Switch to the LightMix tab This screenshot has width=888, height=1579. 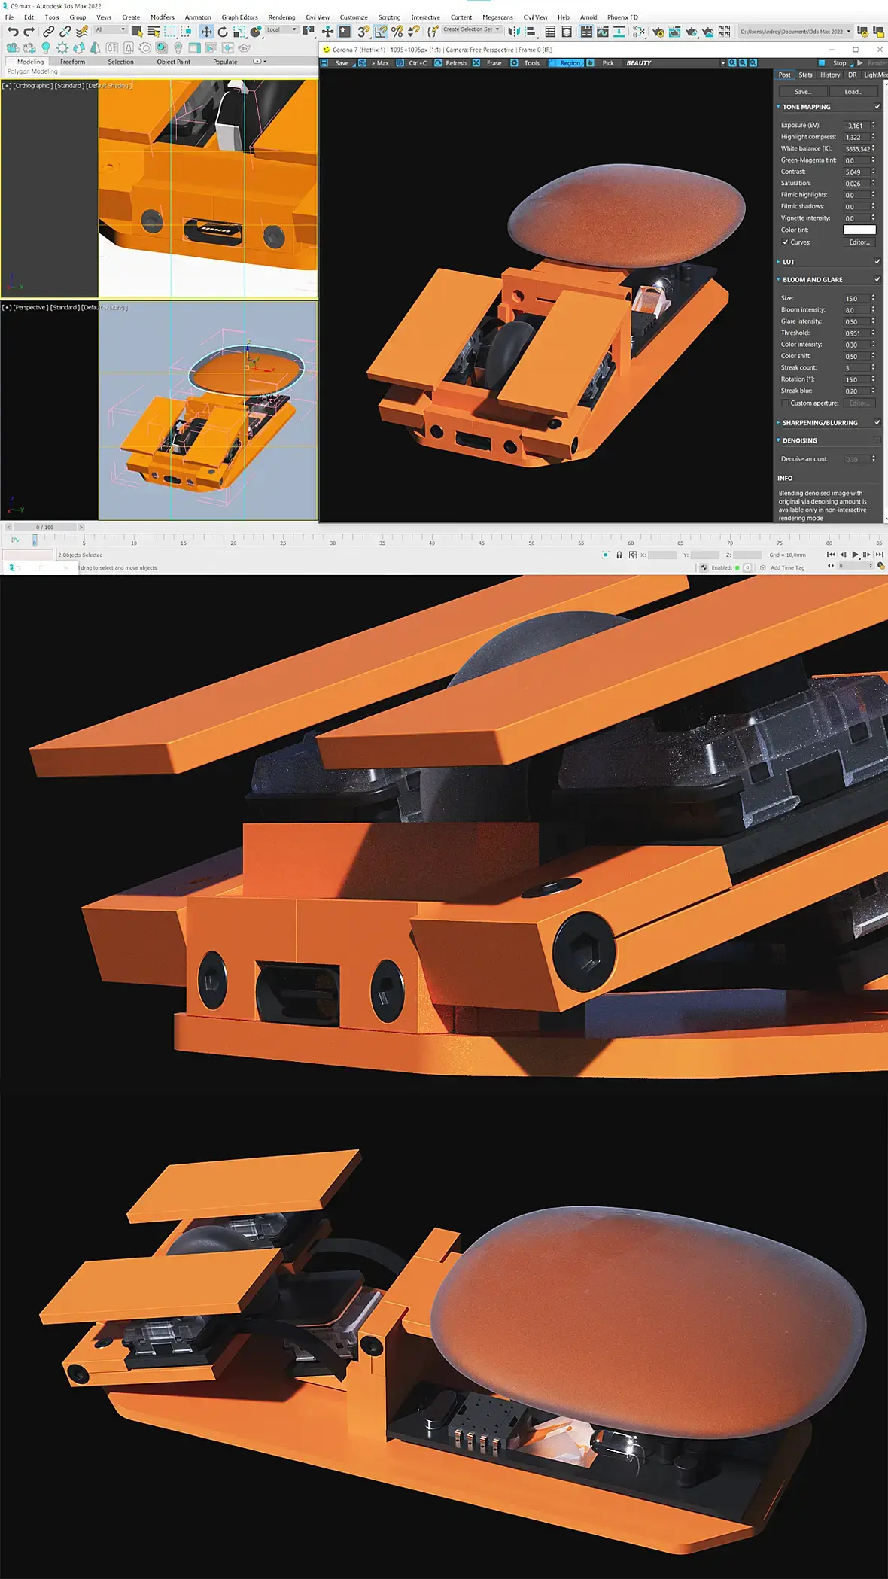(x=875, y=75)
